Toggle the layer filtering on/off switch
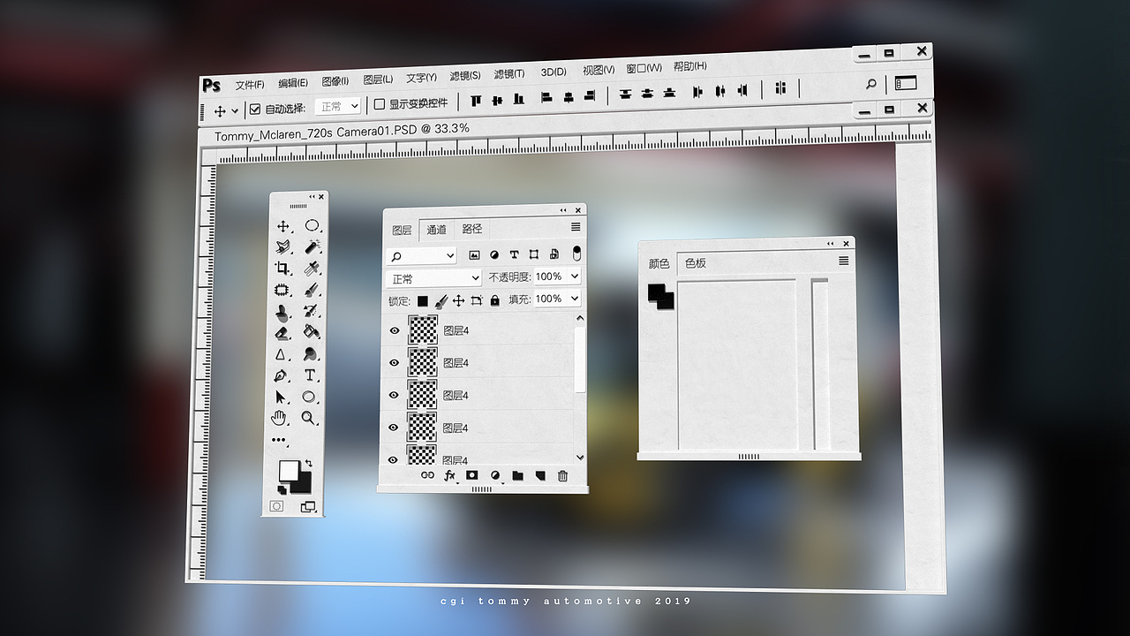This screenshot has height=636, width=1130. (x=576, y=254)
